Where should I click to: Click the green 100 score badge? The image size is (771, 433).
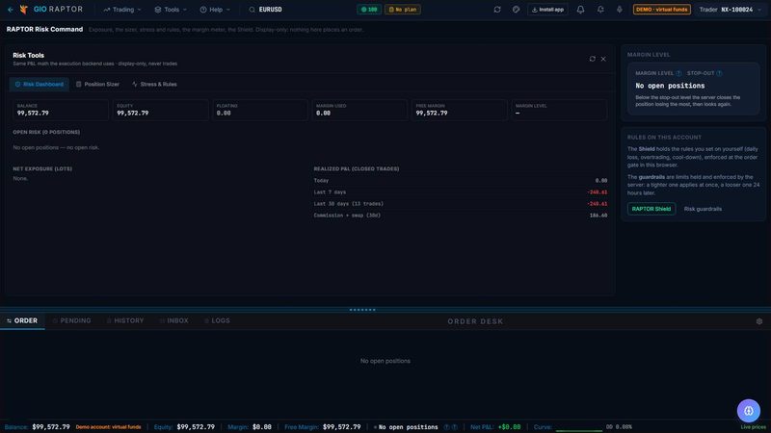tap(369, 10)
